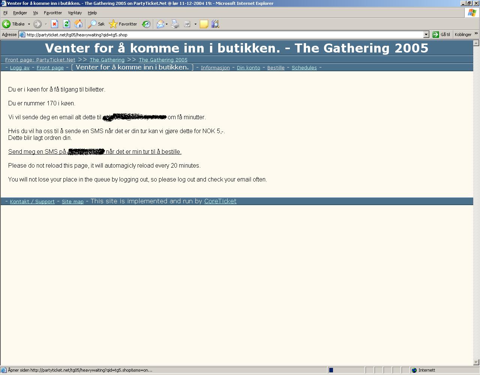Follow the The Gathering breadcrumb link
Viewport: 480px width, 375px height.
tap(107, 60)
